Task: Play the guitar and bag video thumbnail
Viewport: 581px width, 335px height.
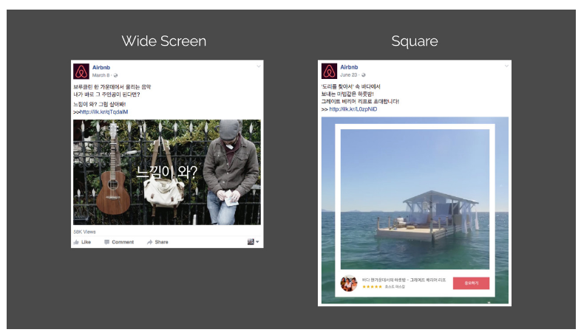Action: click(167, 172)
